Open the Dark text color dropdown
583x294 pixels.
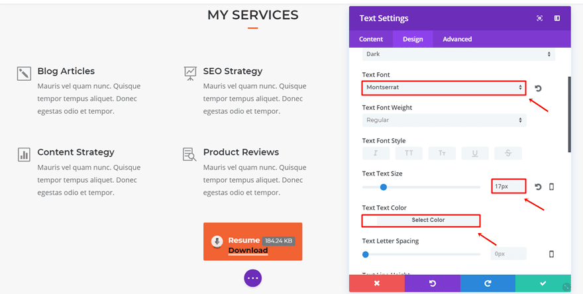pos(458,54)
